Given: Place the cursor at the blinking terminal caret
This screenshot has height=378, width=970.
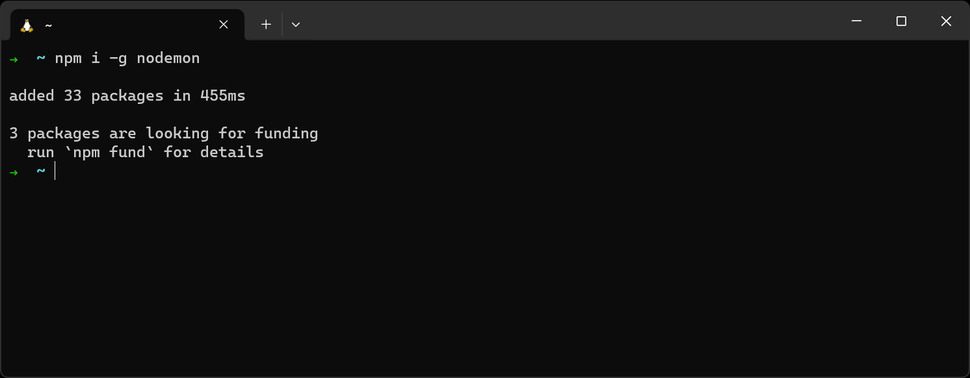Looking at the screenshot, I should 55,171.
